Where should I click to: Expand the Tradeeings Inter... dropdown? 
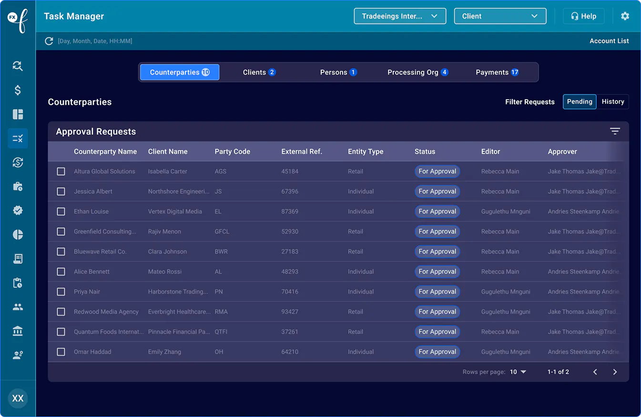[x=400, y=16]
